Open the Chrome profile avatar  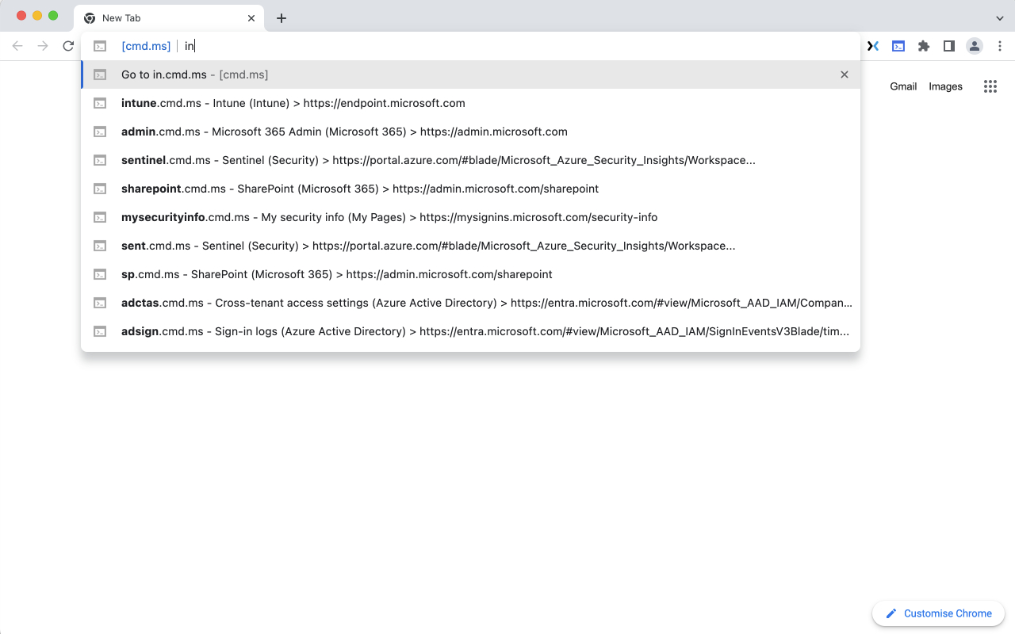[975, 46]
